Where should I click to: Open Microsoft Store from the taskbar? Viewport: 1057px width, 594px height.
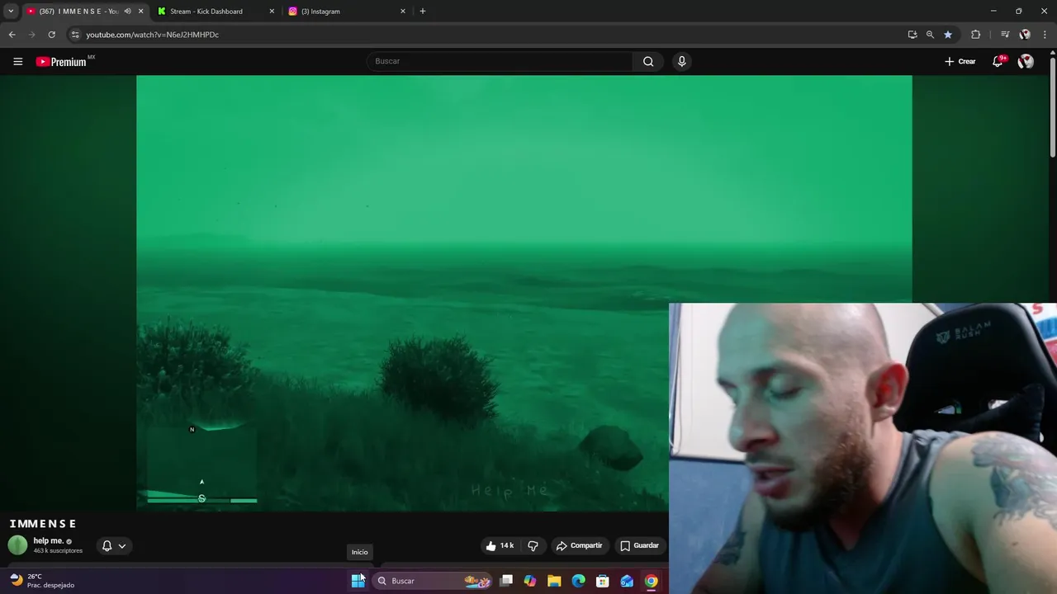point(603,581)
